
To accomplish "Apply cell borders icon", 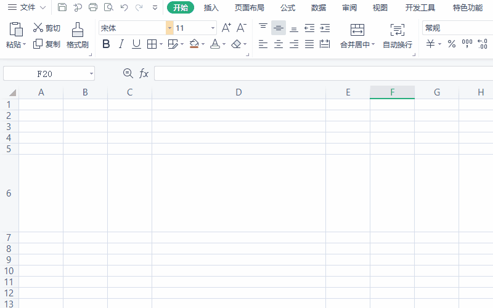I will 152,44.
